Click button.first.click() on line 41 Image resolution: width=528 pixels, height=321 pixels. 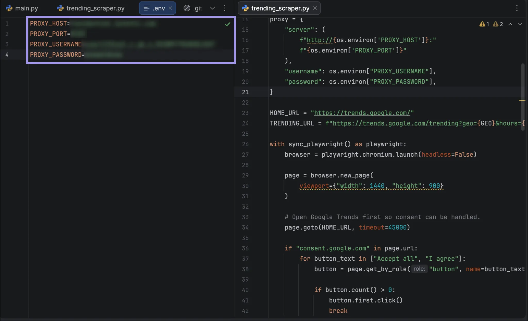(366, 300)
